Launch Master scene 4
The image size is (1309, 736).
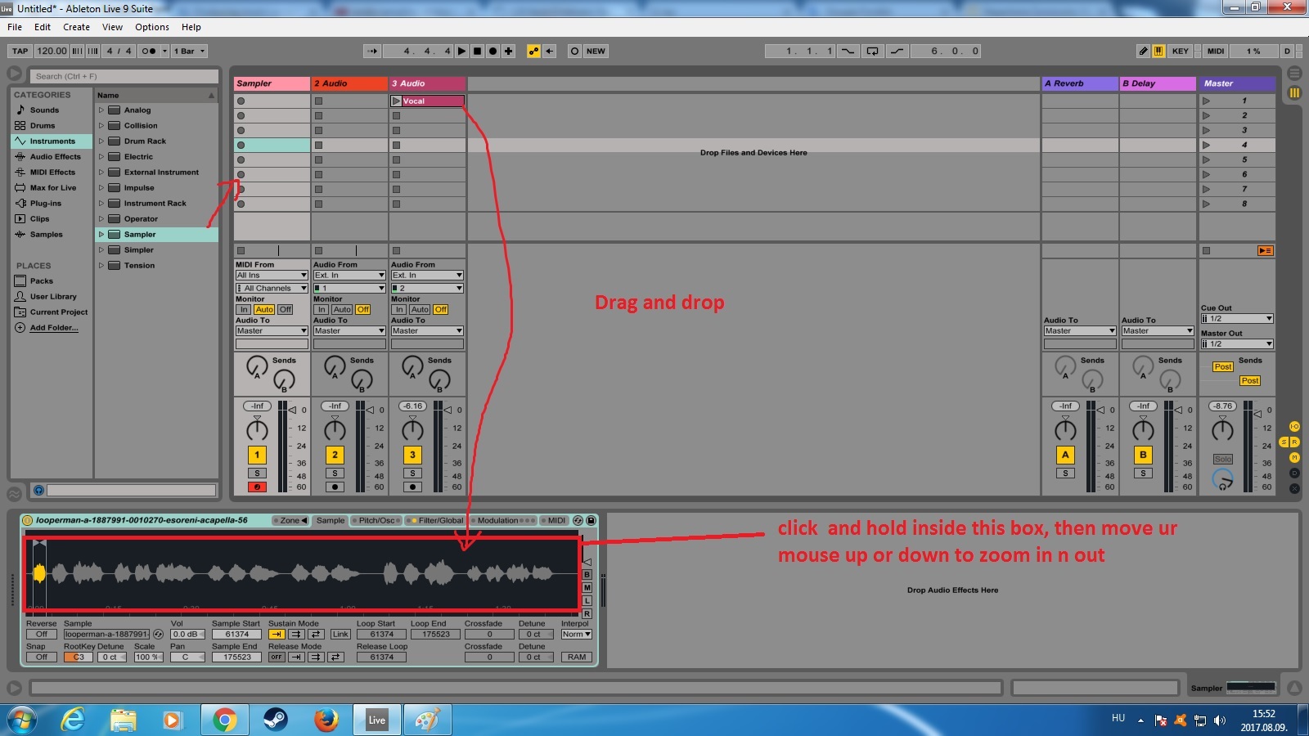1206,146
